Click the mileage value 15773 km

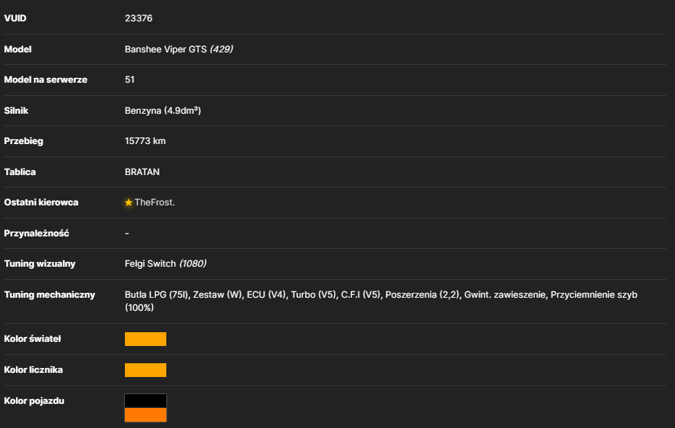coord(145,141)
